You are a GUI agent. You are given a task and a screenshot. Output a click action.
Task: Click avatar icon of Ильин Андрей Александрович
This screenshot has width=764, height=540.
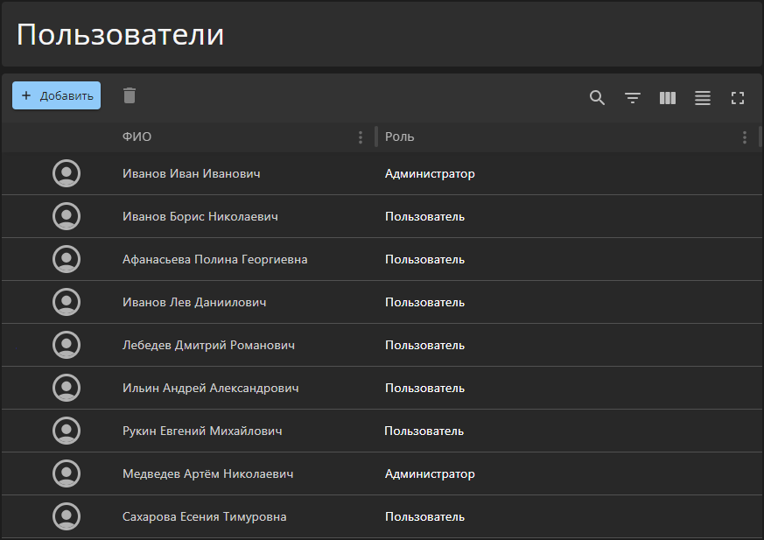(67, 388)
